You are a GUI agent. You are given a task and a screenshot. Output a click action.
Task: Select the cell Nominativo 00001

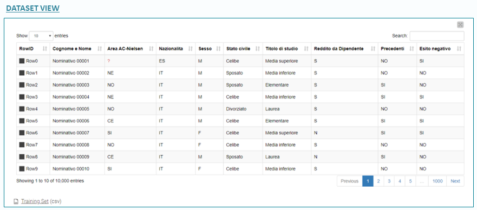point(71,61)
